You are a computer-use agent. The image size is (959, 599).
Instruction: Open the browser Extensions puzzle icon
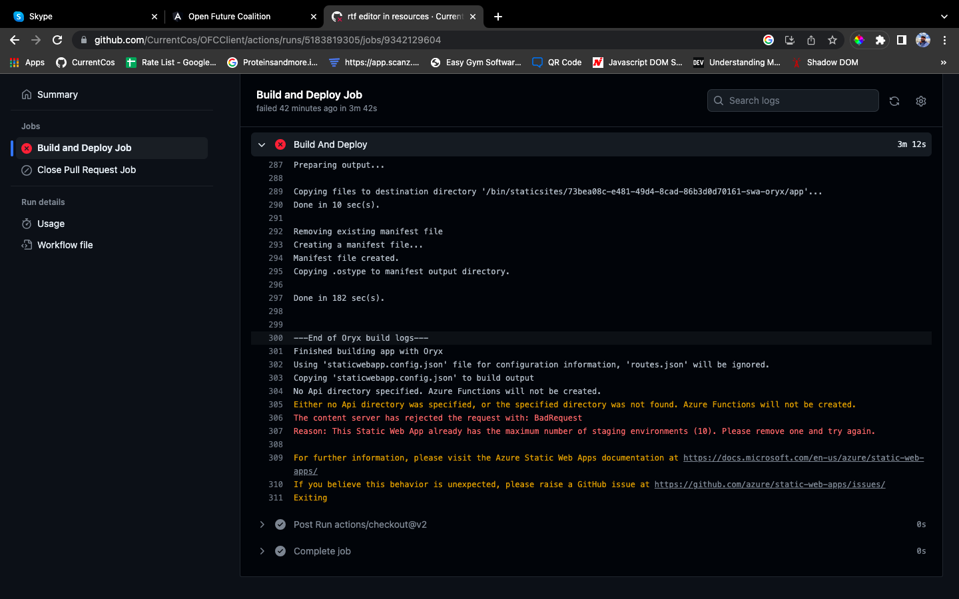coord(880,40)
